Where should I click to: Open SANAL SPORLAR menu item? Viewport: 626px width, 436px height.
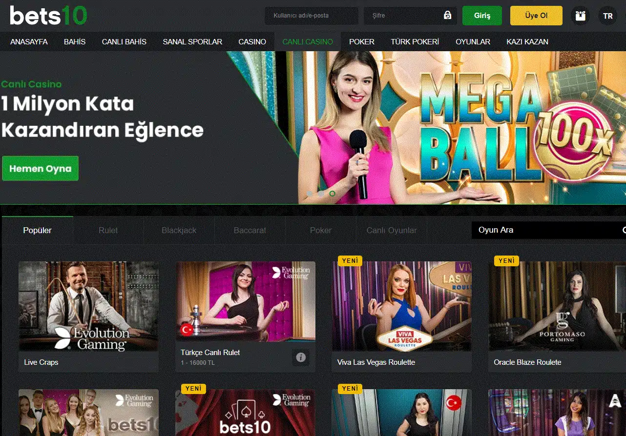point(192,42)
